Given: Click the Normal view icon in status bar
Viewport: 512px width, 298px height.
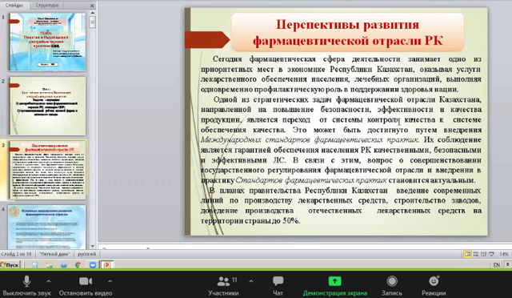Looking at the screenshot, I should pyautogui.click(x=467, y=254).
